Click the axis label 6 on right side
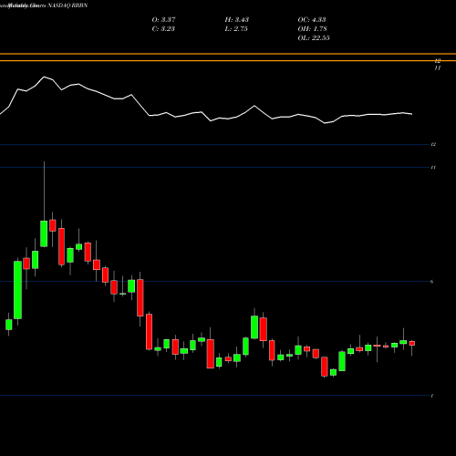The width and height of the screenshot is (456, 456). [x=432, y=282]
